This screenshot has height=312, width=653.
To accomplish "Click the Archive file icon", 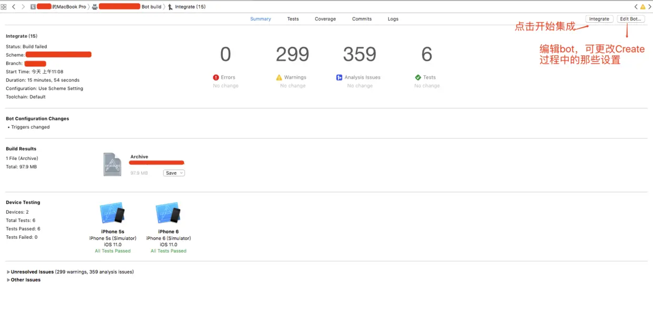I will click(112, 164).
